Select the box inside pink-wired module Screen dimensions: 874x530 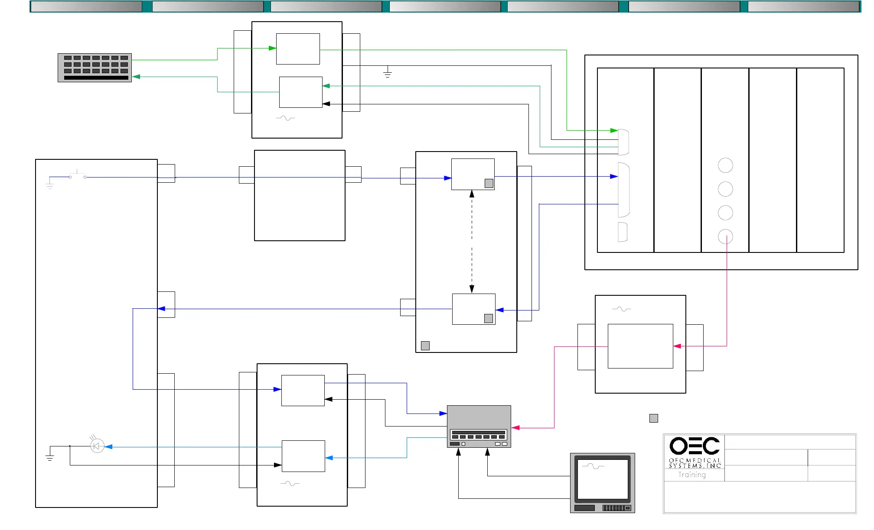tap(640, 346)
